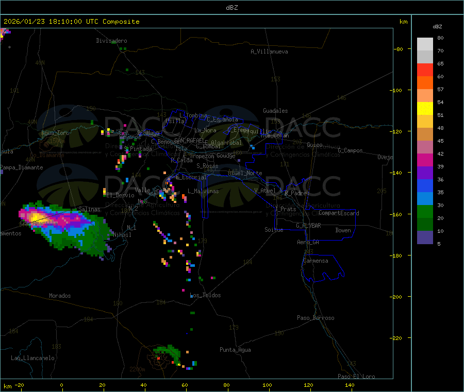Click the green echo patch near the 2200m contour

169,353
